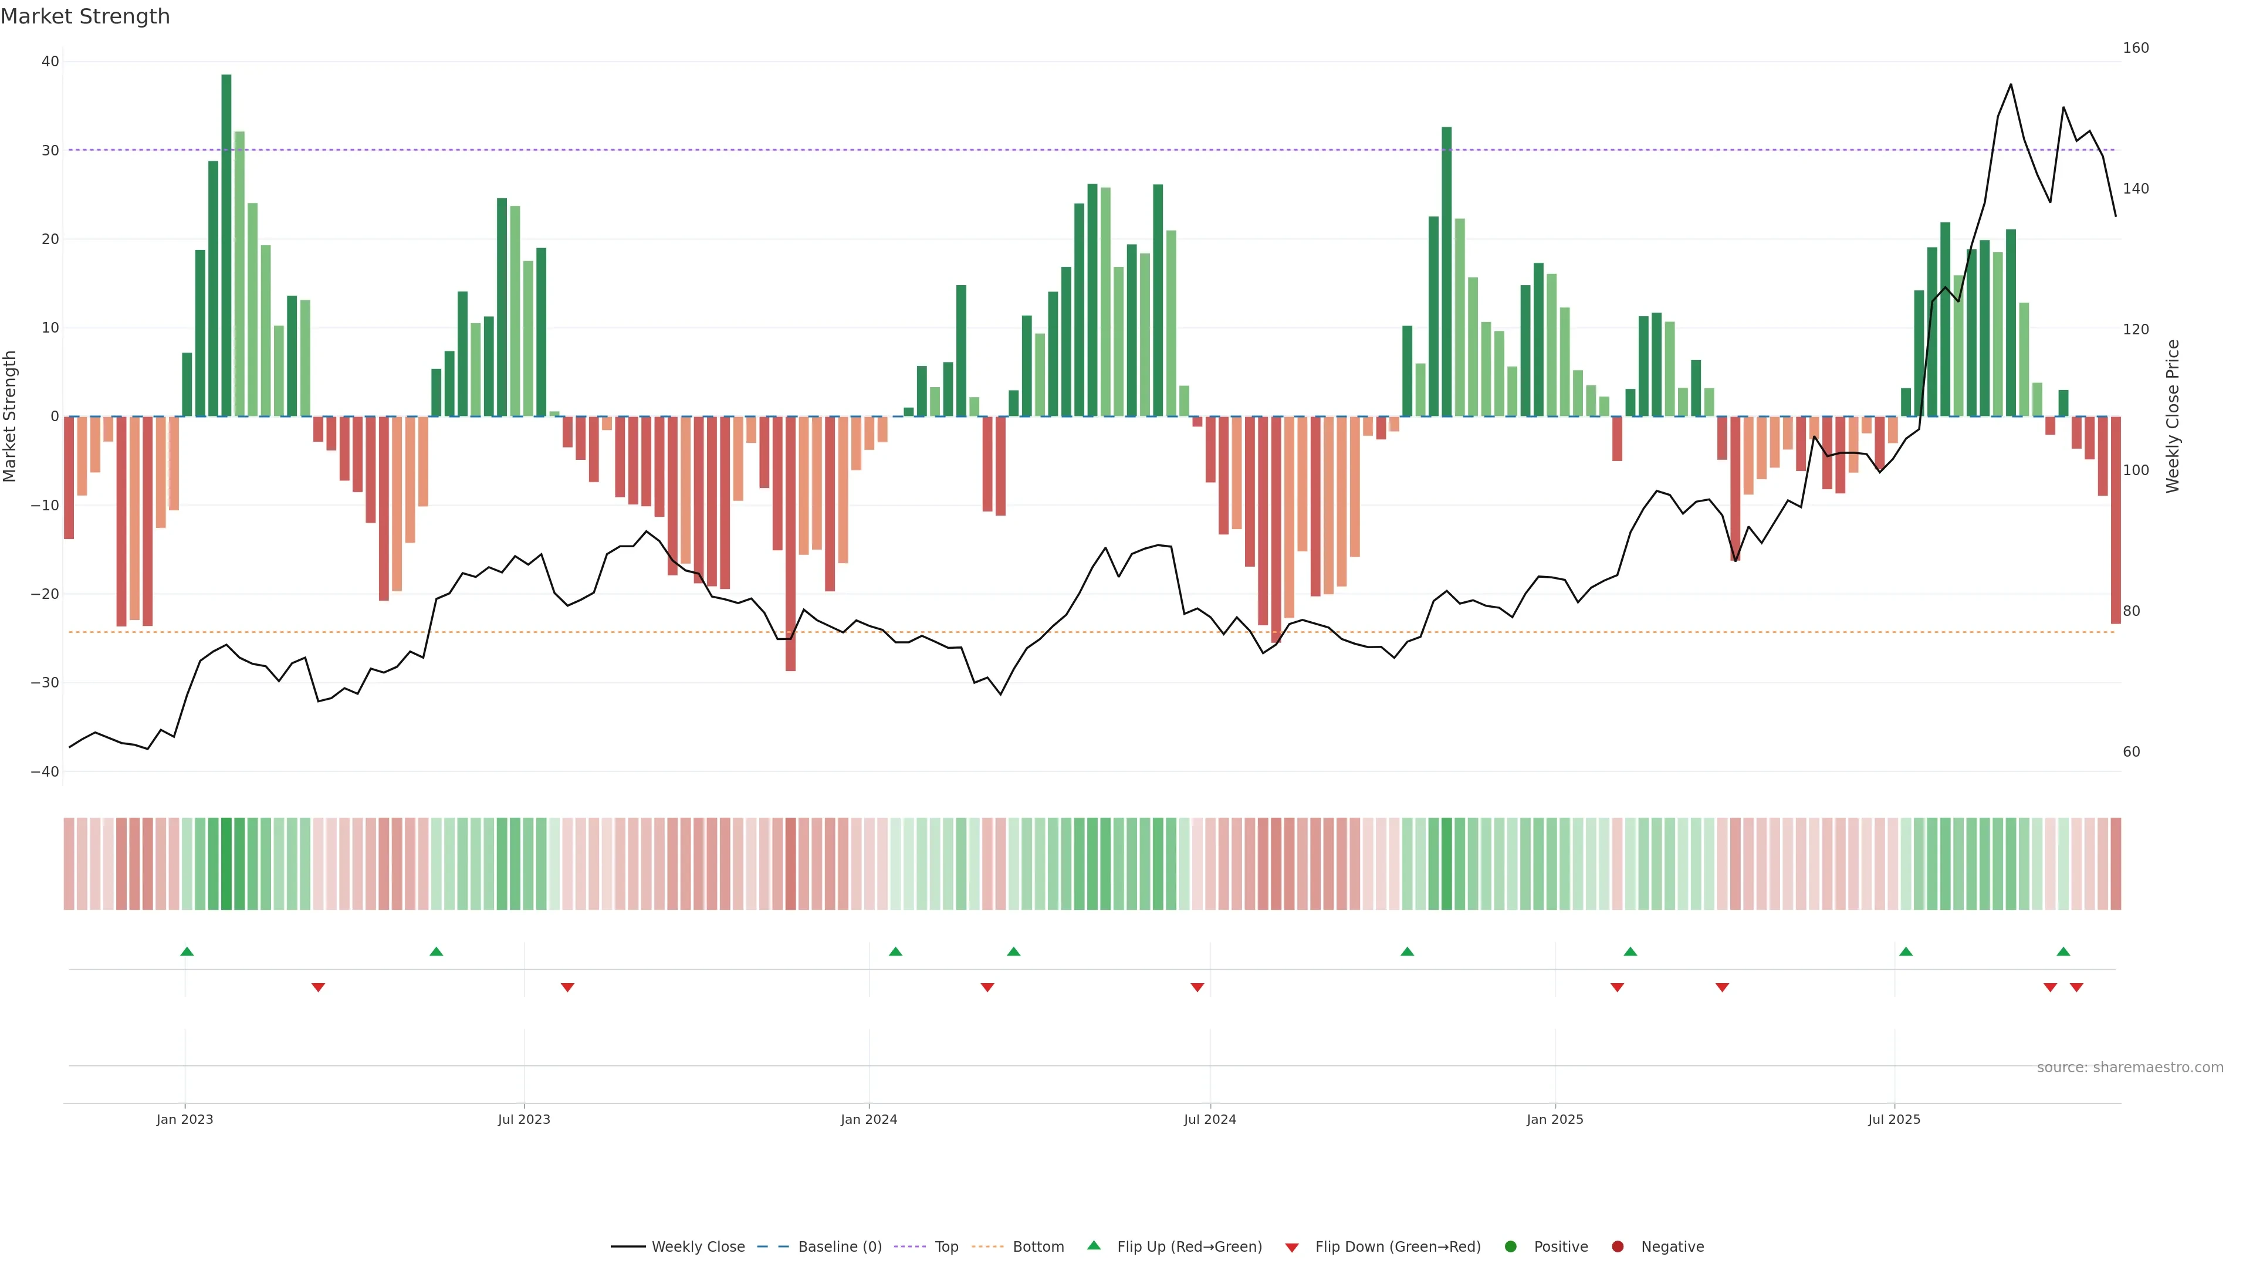The height and width of the screenshot is (1267, 2253).
Task: Click the Jul 2025 x-axis label
Action: 1893,1119
